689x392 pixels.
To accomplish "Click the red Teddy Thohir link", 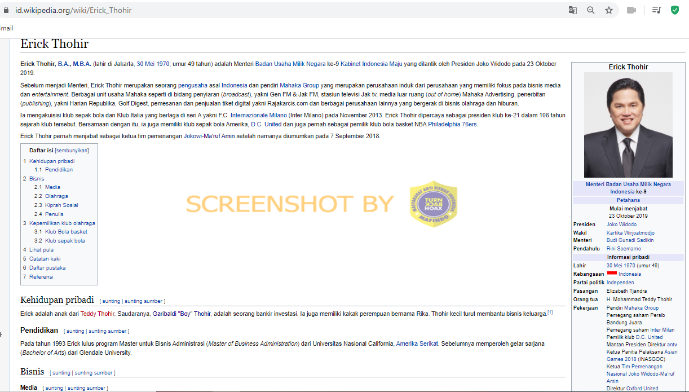I will [x=98, y=314].
